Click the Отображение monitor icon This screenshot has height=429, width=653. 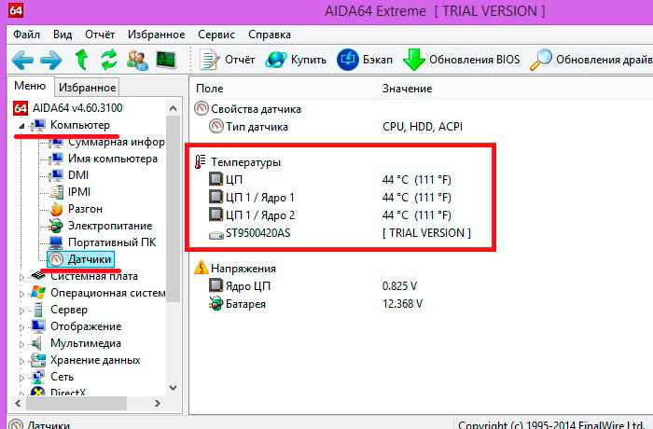38,326
